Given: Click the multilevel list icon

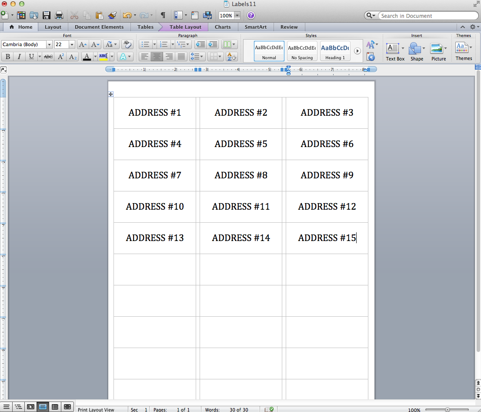Looking at the screenshot, I should point(182,44).
